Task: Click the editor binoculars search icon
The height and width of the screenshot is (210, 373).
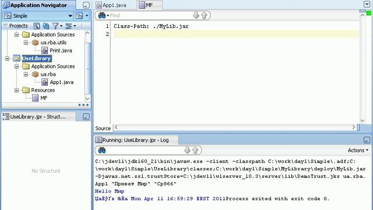Action: (102, 16)
